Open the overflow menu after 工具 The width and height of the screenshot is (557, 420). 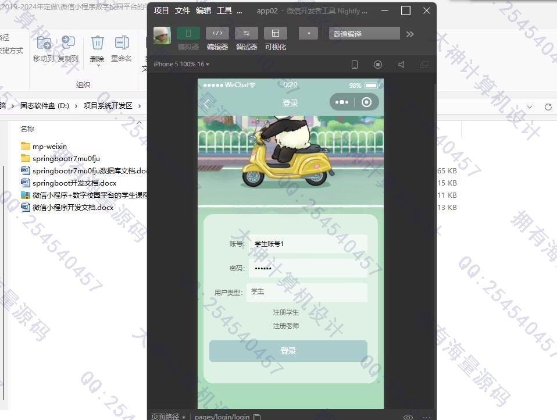click(240, 12)
